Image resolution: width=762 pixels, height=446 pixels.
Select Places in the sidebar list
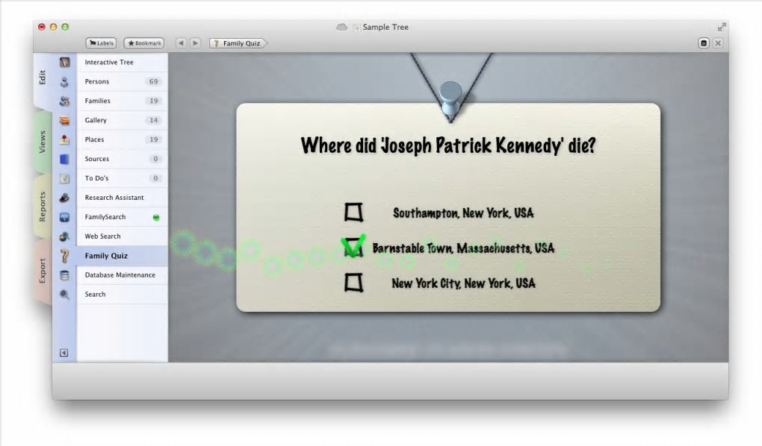[122, 139]
